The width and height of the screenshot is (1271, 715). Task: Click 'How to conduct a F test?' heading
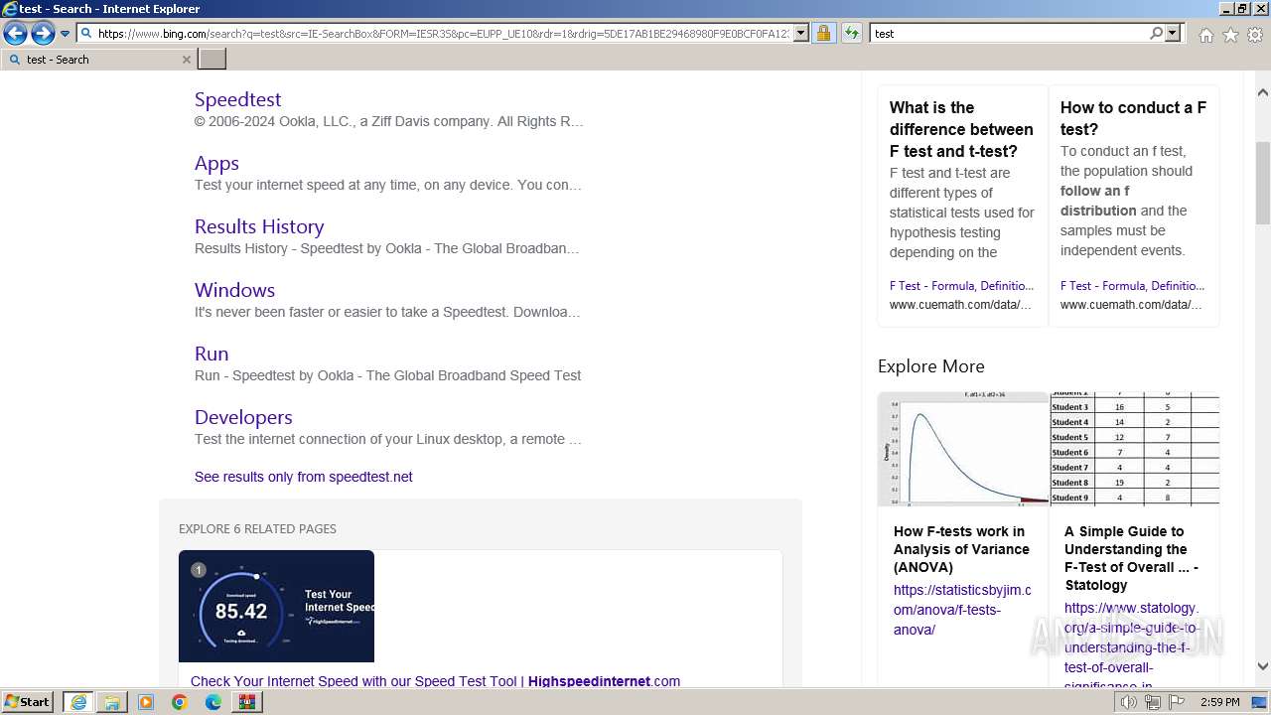tap(1133, 118)
